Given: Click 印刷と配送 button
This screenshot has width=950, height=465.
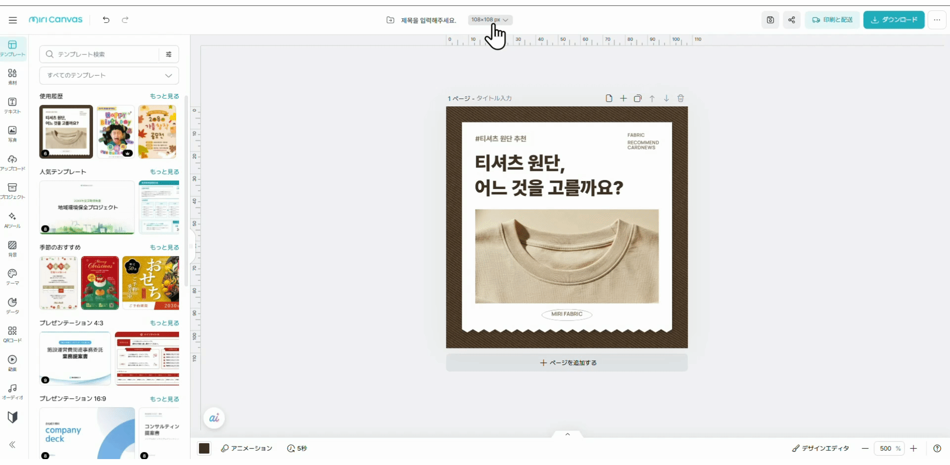Looking at the screenshot, I should coord(832,20).
